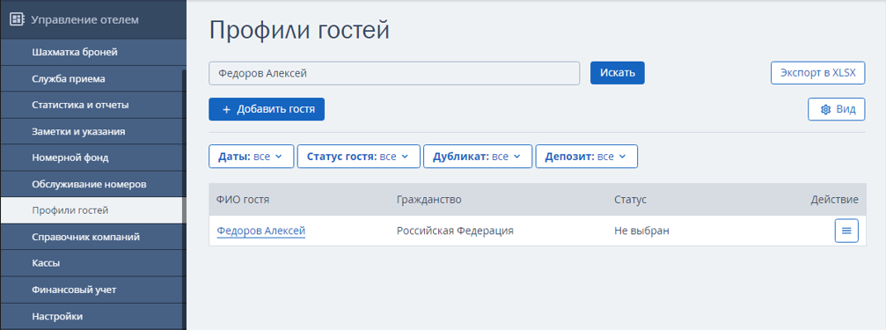The height and width of the screenshot is (330, 886).
Task: Click the Искать search button
Action: [x=618, y=73]
